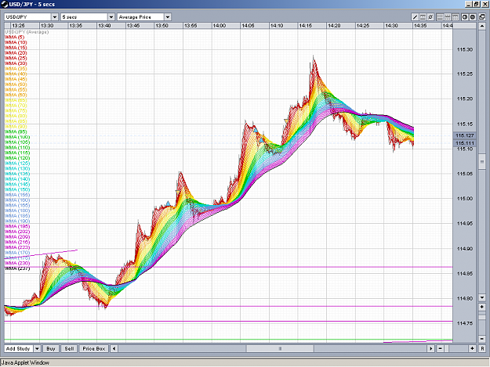Click the 114.75 price axis label
The image size is (490, 367).
pyautogui.click(x=465, y=323)
